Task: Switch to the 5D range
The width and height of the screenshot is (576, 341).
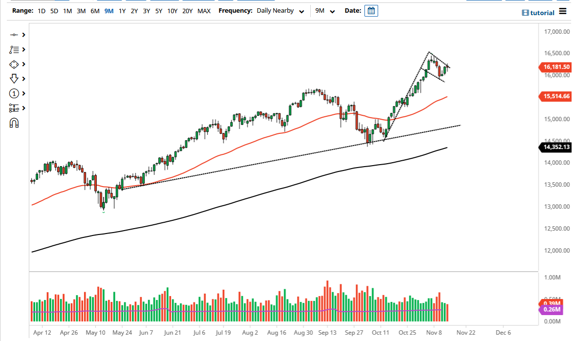Action: (54, 10)
